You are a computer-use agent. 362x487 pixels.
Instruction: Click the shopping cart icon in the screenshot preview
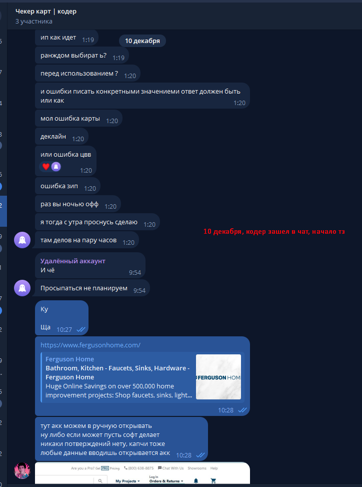pyautogui.click(x=213, y=481)
